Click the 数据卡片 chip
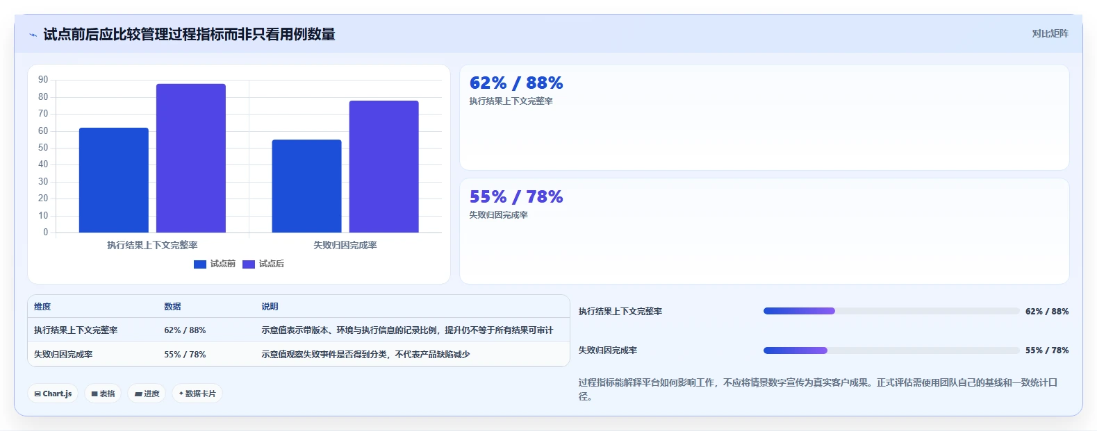1097x431 pixels. pos(197,394)
